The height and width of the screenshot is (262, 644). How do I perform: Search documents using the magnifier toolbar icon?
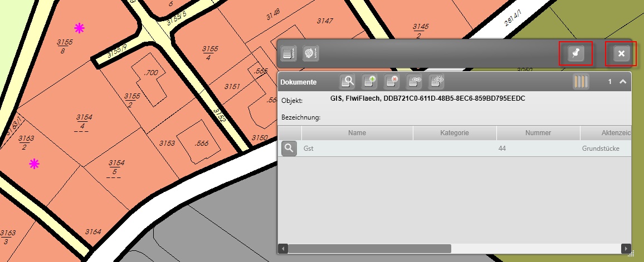(x=348, y=82)
